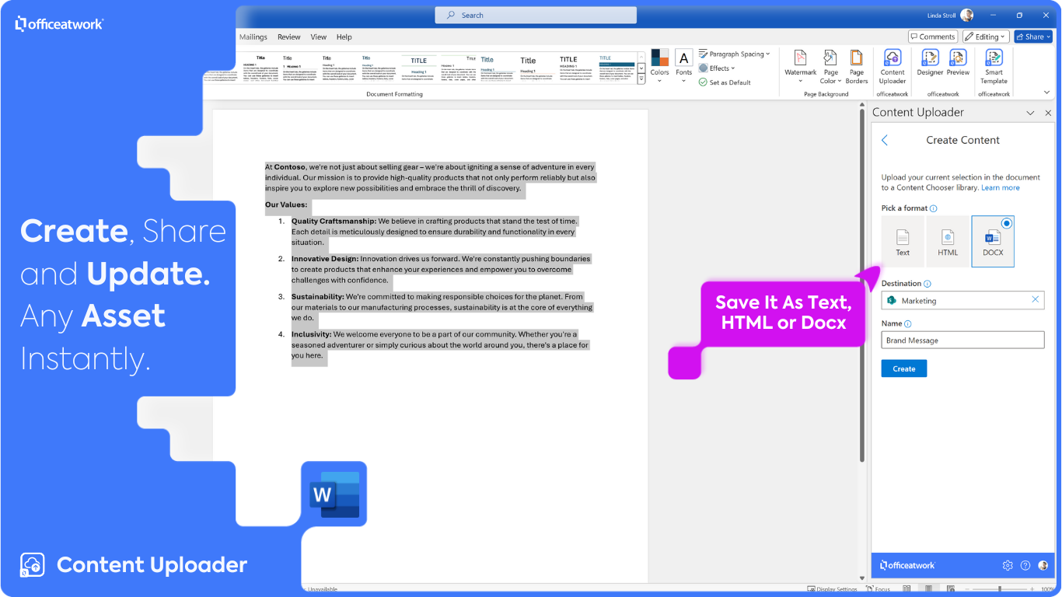Open the Smart Template tool
1062x597 pixels.
994,66
